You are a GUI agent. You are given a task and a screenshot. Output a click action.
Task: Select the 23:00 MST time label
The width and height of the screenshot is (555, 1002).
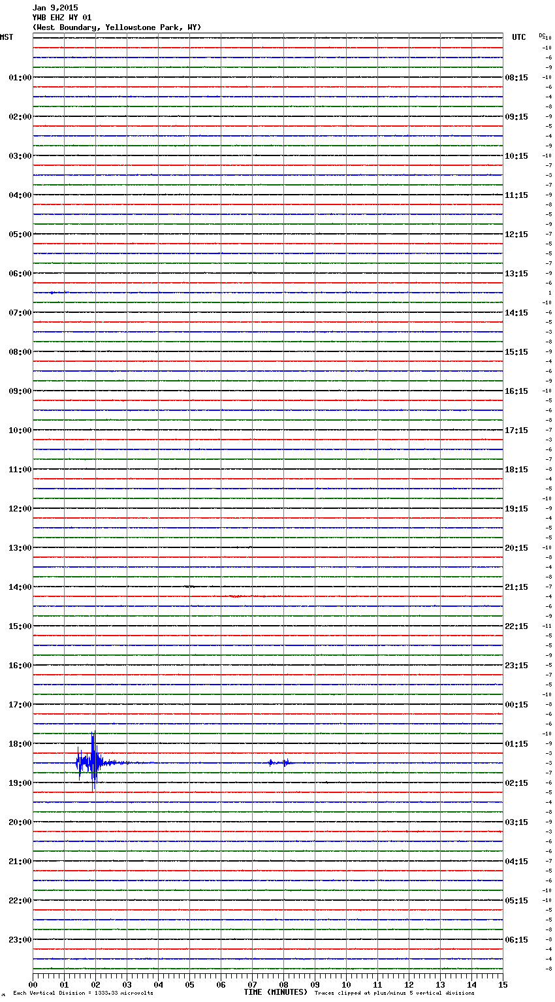click(20, 940)
